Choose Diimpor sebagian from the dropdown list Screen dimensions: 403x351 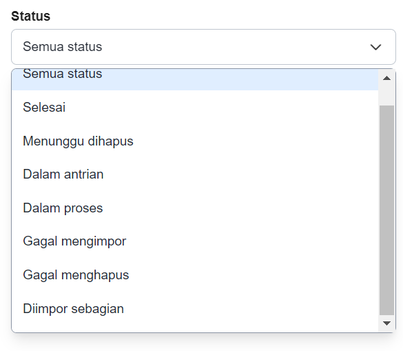tap(195, 308)
